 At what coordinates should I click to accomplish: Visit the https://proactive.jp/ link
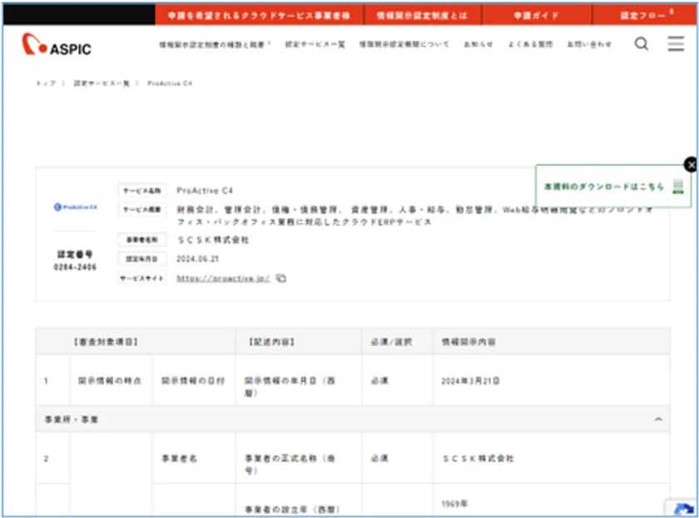coord(223,279)
